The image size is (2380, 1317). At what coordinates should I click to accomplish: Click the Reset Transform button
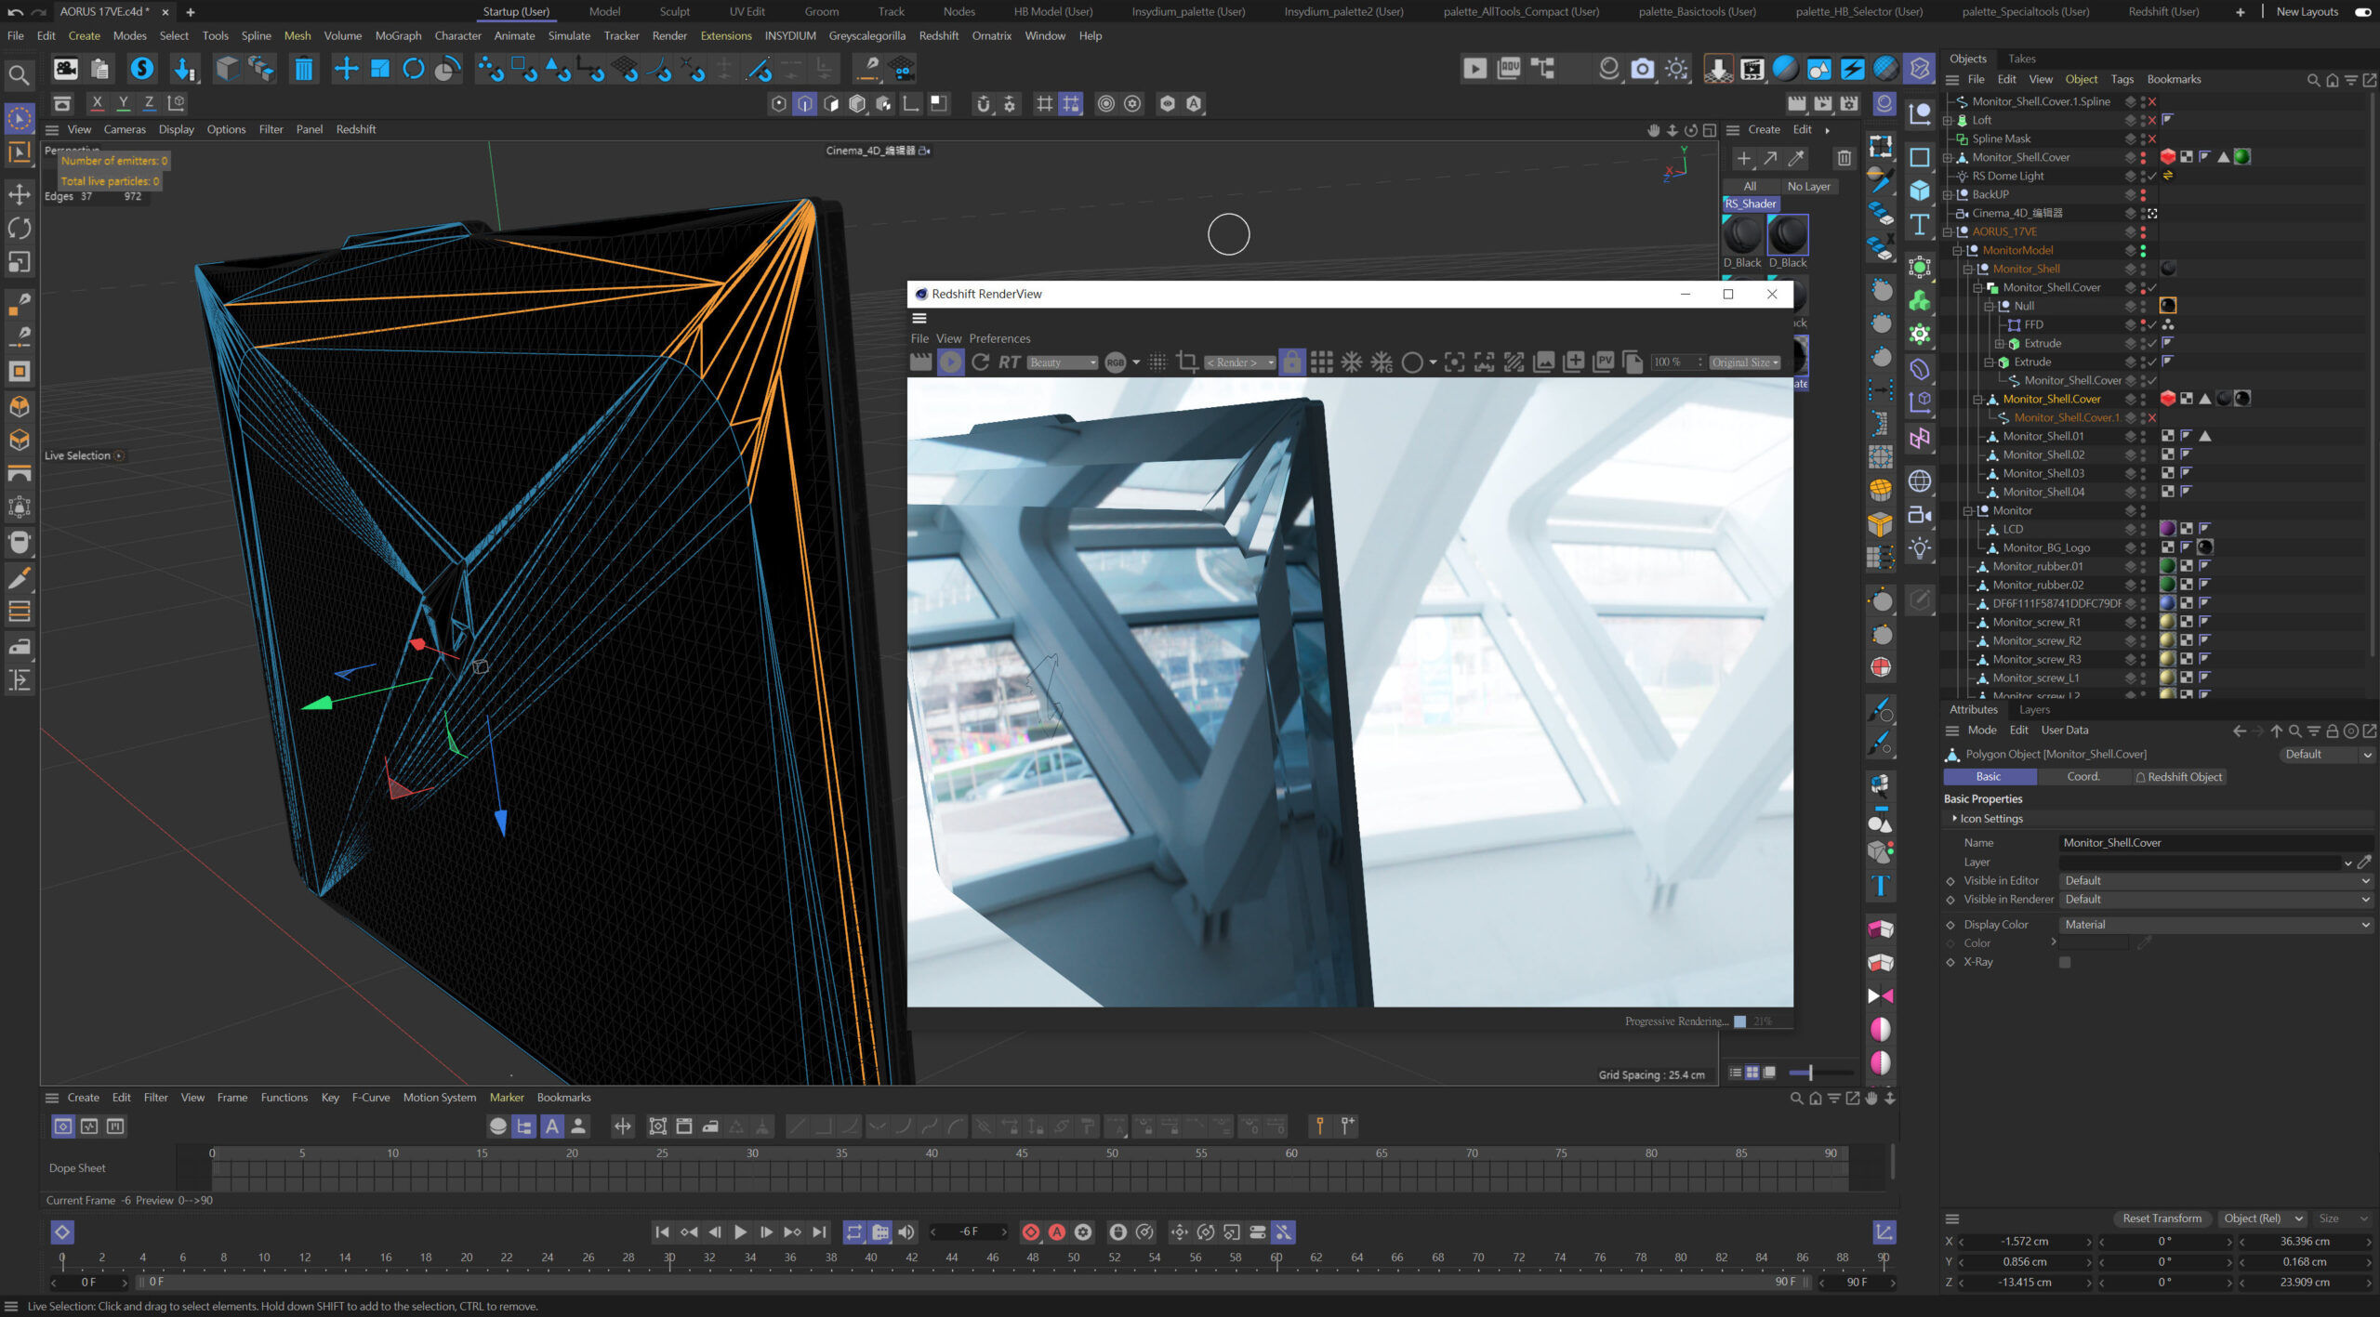pyautogui.click(x=2162, y=1218)
